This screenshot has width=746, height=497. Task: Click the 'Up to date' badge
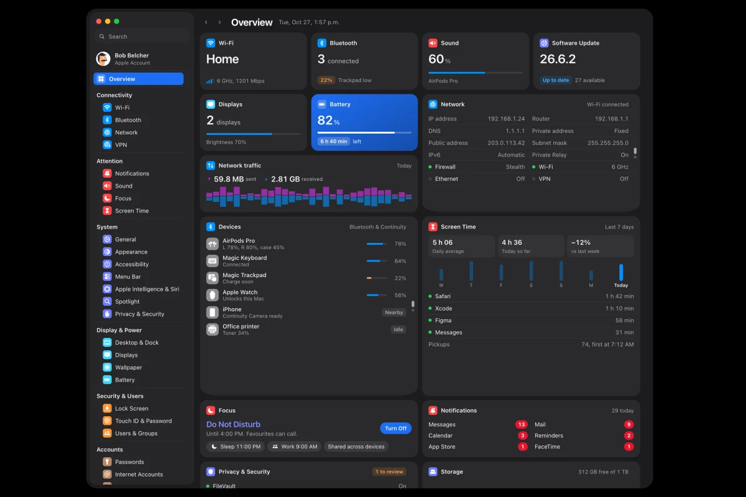pyautogui.click(x=555, y=80)
